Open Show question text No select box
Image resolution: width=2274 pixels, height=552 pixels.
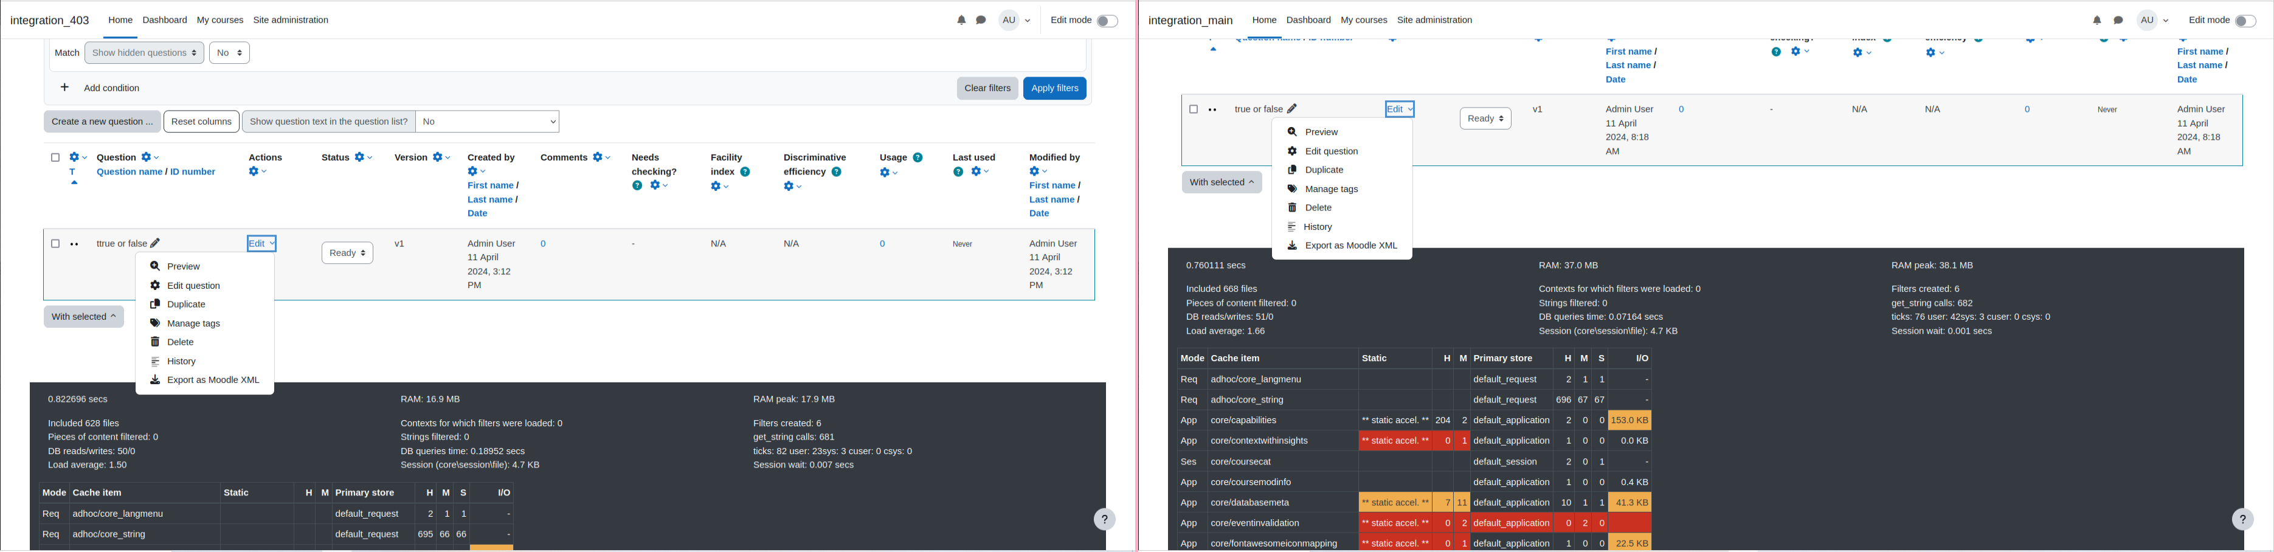click(487, 122)
